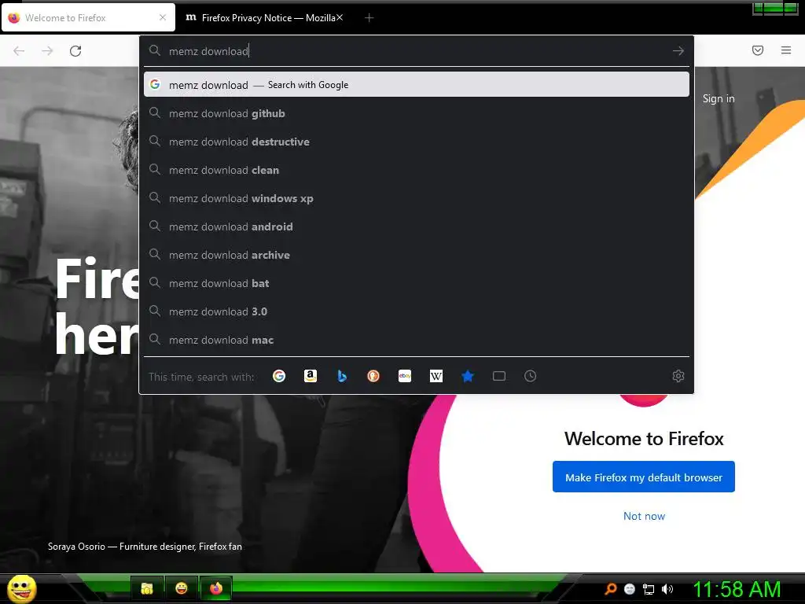This screenshot has width=805, height=604.
Task: Select suggestion 'memz download bat'
Action: (417, 283)
